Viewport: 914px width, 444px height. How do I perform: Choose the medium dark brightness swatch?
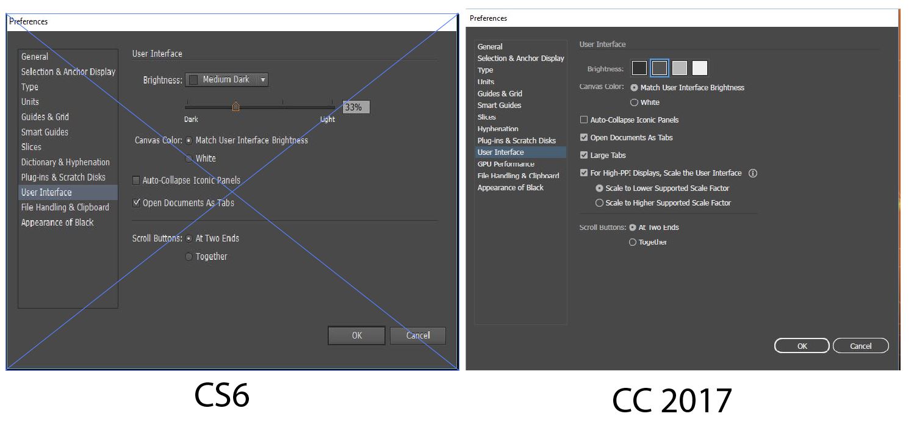tap(660, 68)
